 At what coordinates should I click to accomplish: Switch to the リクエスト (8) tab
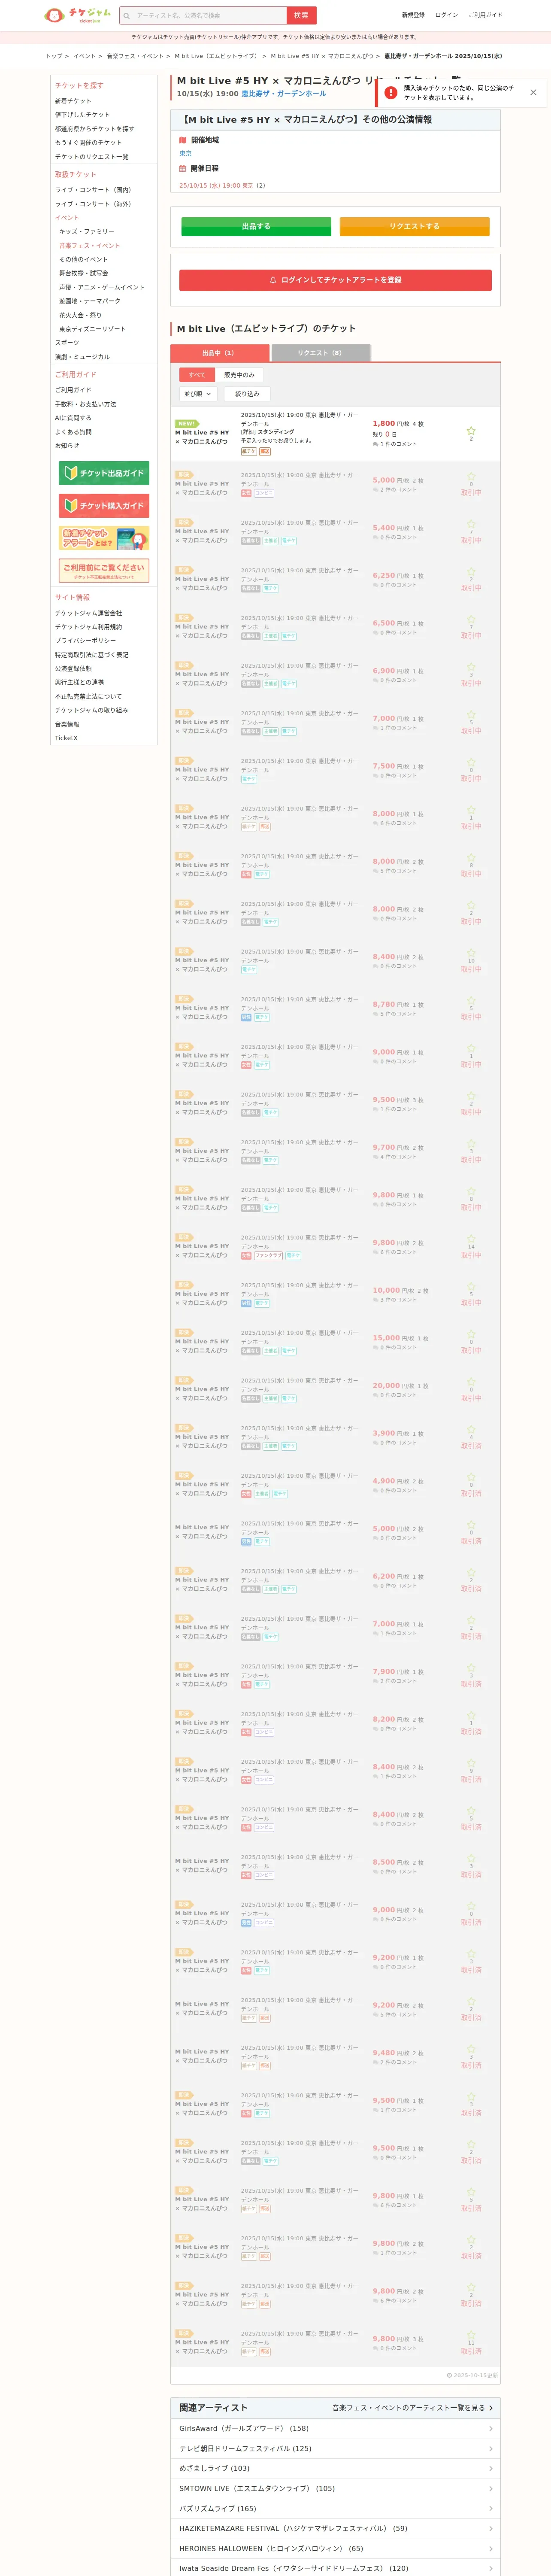320,353
